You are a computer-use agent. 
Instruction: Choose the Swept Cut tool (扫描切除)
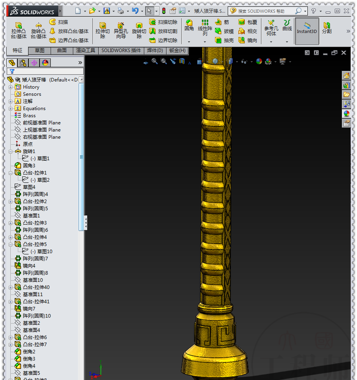[x=163, y=22]
